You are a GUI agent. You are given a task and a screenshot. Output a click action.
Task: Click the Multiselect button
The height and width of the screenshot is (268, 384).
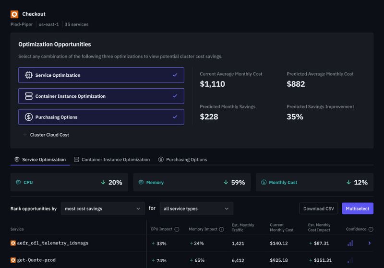coord(357,209)
